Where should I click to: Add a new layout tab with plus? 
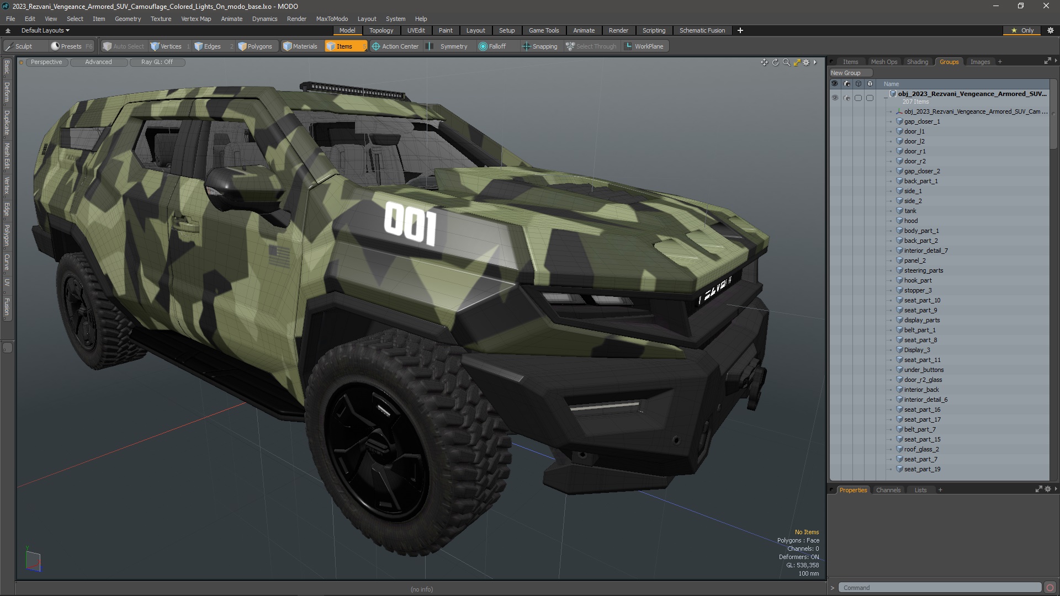coord(740,30)
